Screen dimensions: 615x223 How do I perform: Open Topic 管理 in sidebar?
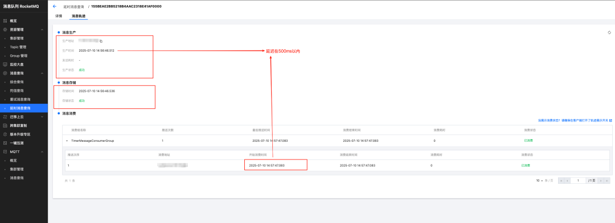(x=18, y=47)
